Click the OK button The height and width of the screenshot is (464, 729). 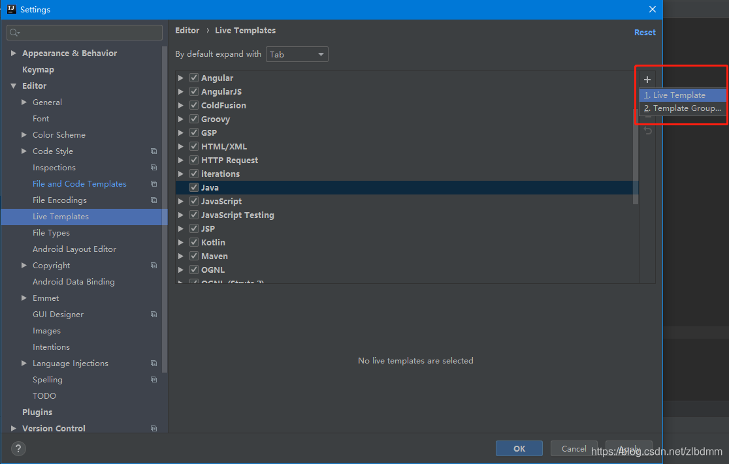(519, 449)
